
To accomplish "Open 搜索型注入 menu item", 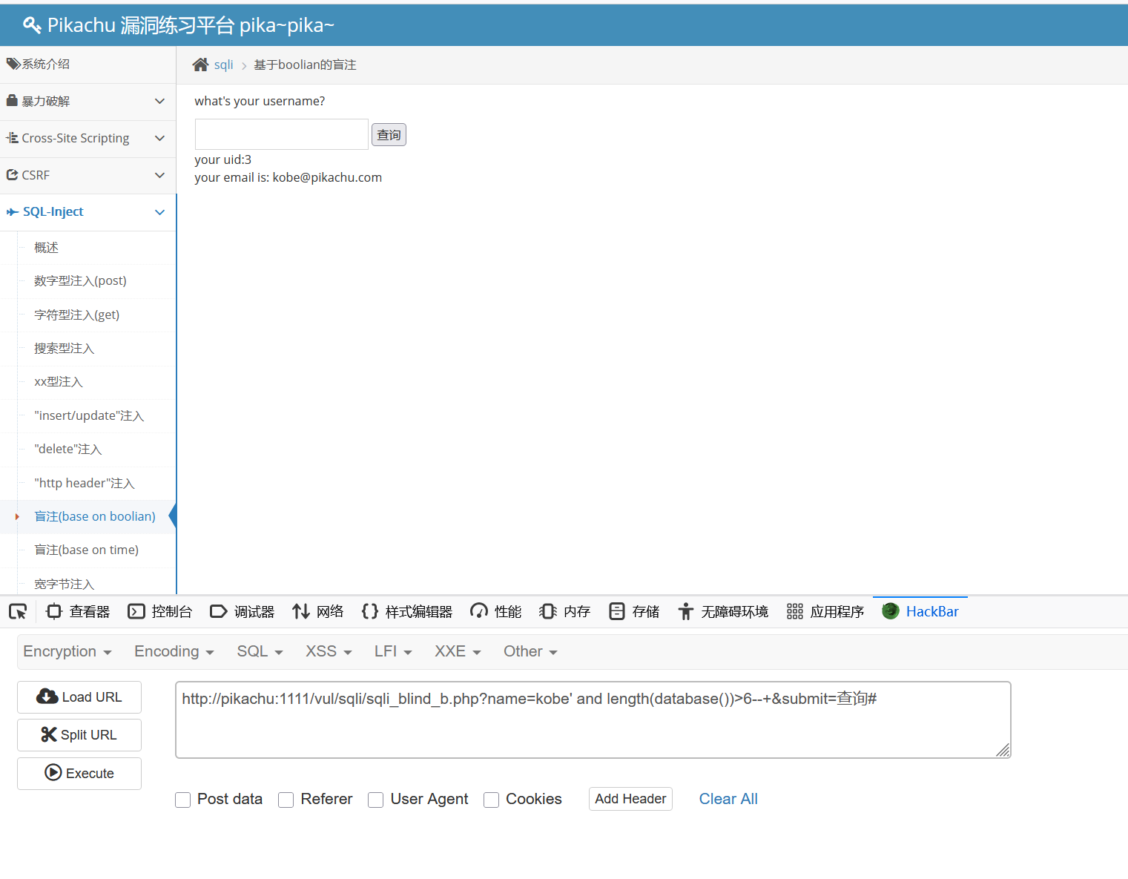I will coord(65,348).
